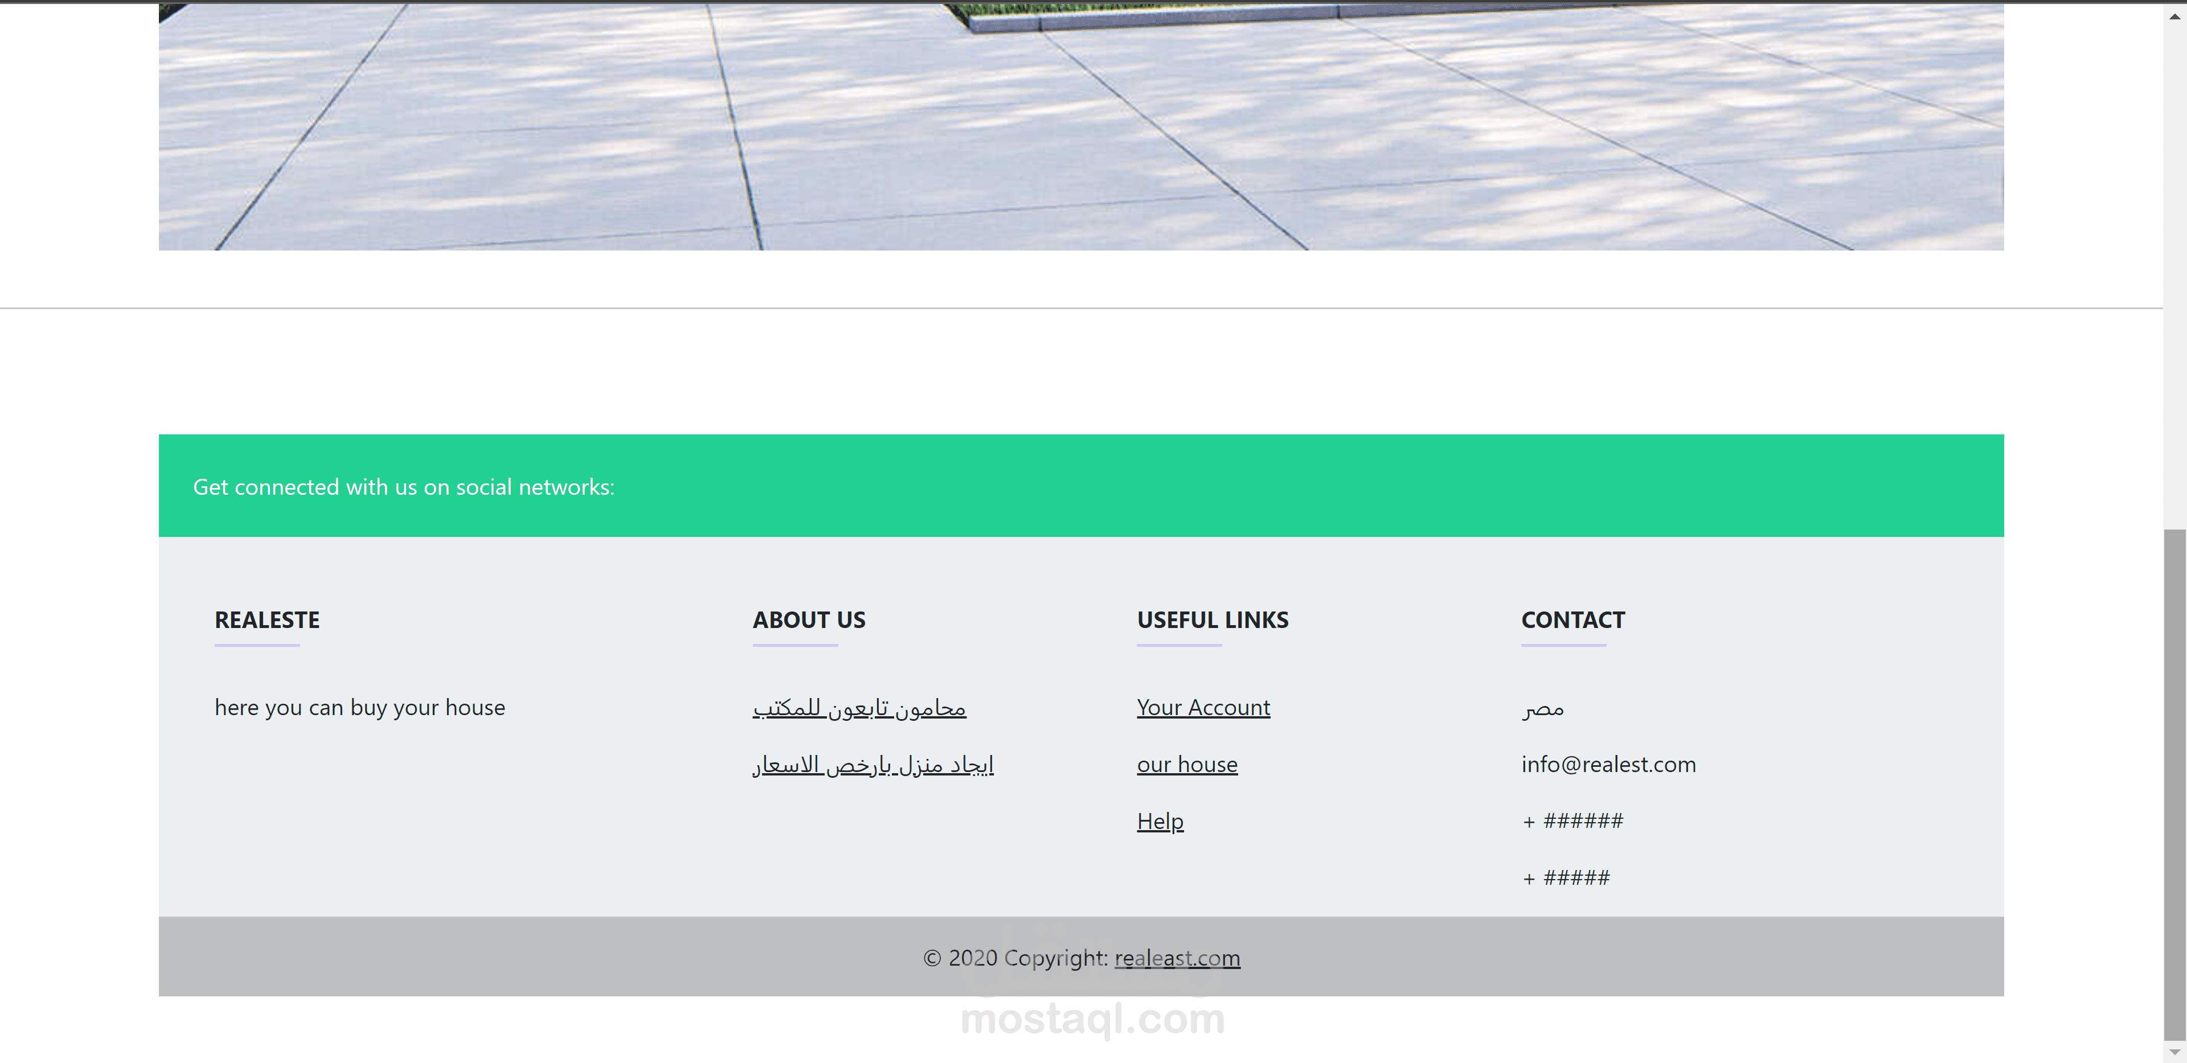Click the green social networks banner text

click(403, 486)
